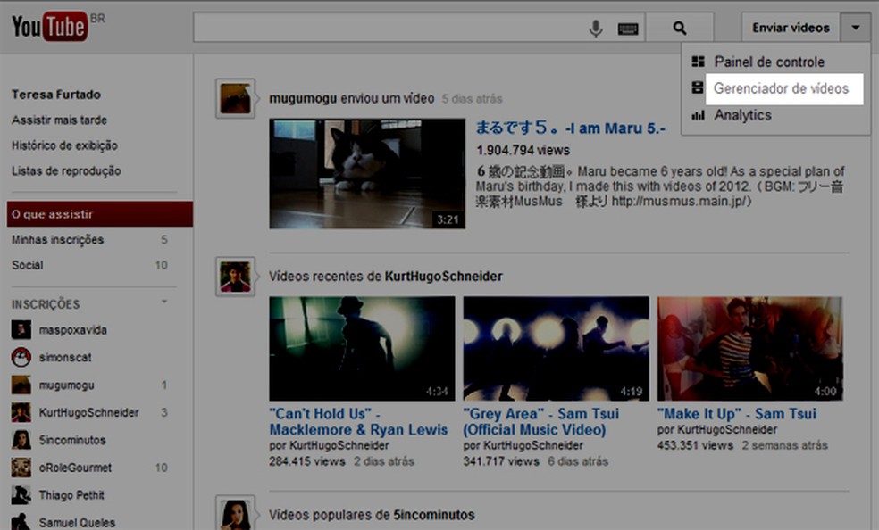Open mugumogu channel avatar in feed

pyautogui.click(x=236, y=98)
